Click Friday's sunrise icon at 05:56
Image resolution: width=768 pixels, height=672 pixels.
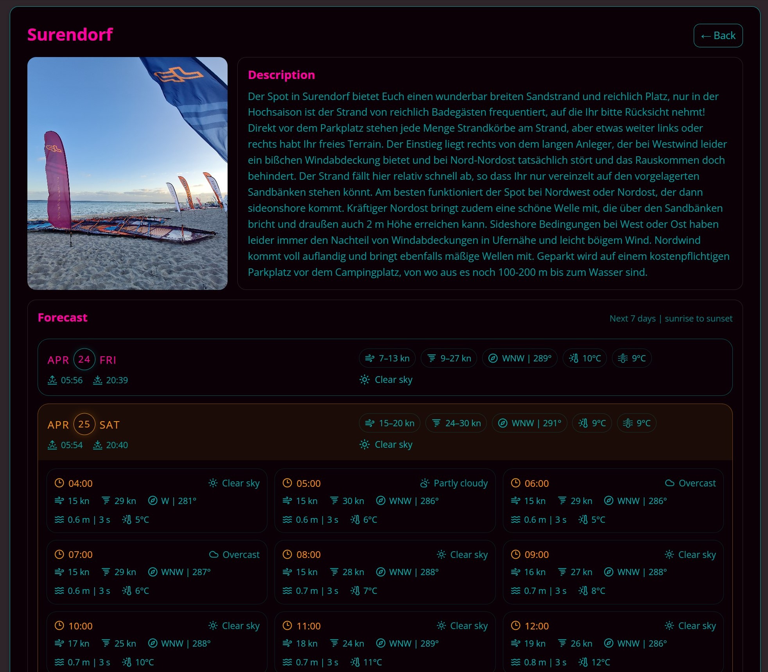pos(52,380)
